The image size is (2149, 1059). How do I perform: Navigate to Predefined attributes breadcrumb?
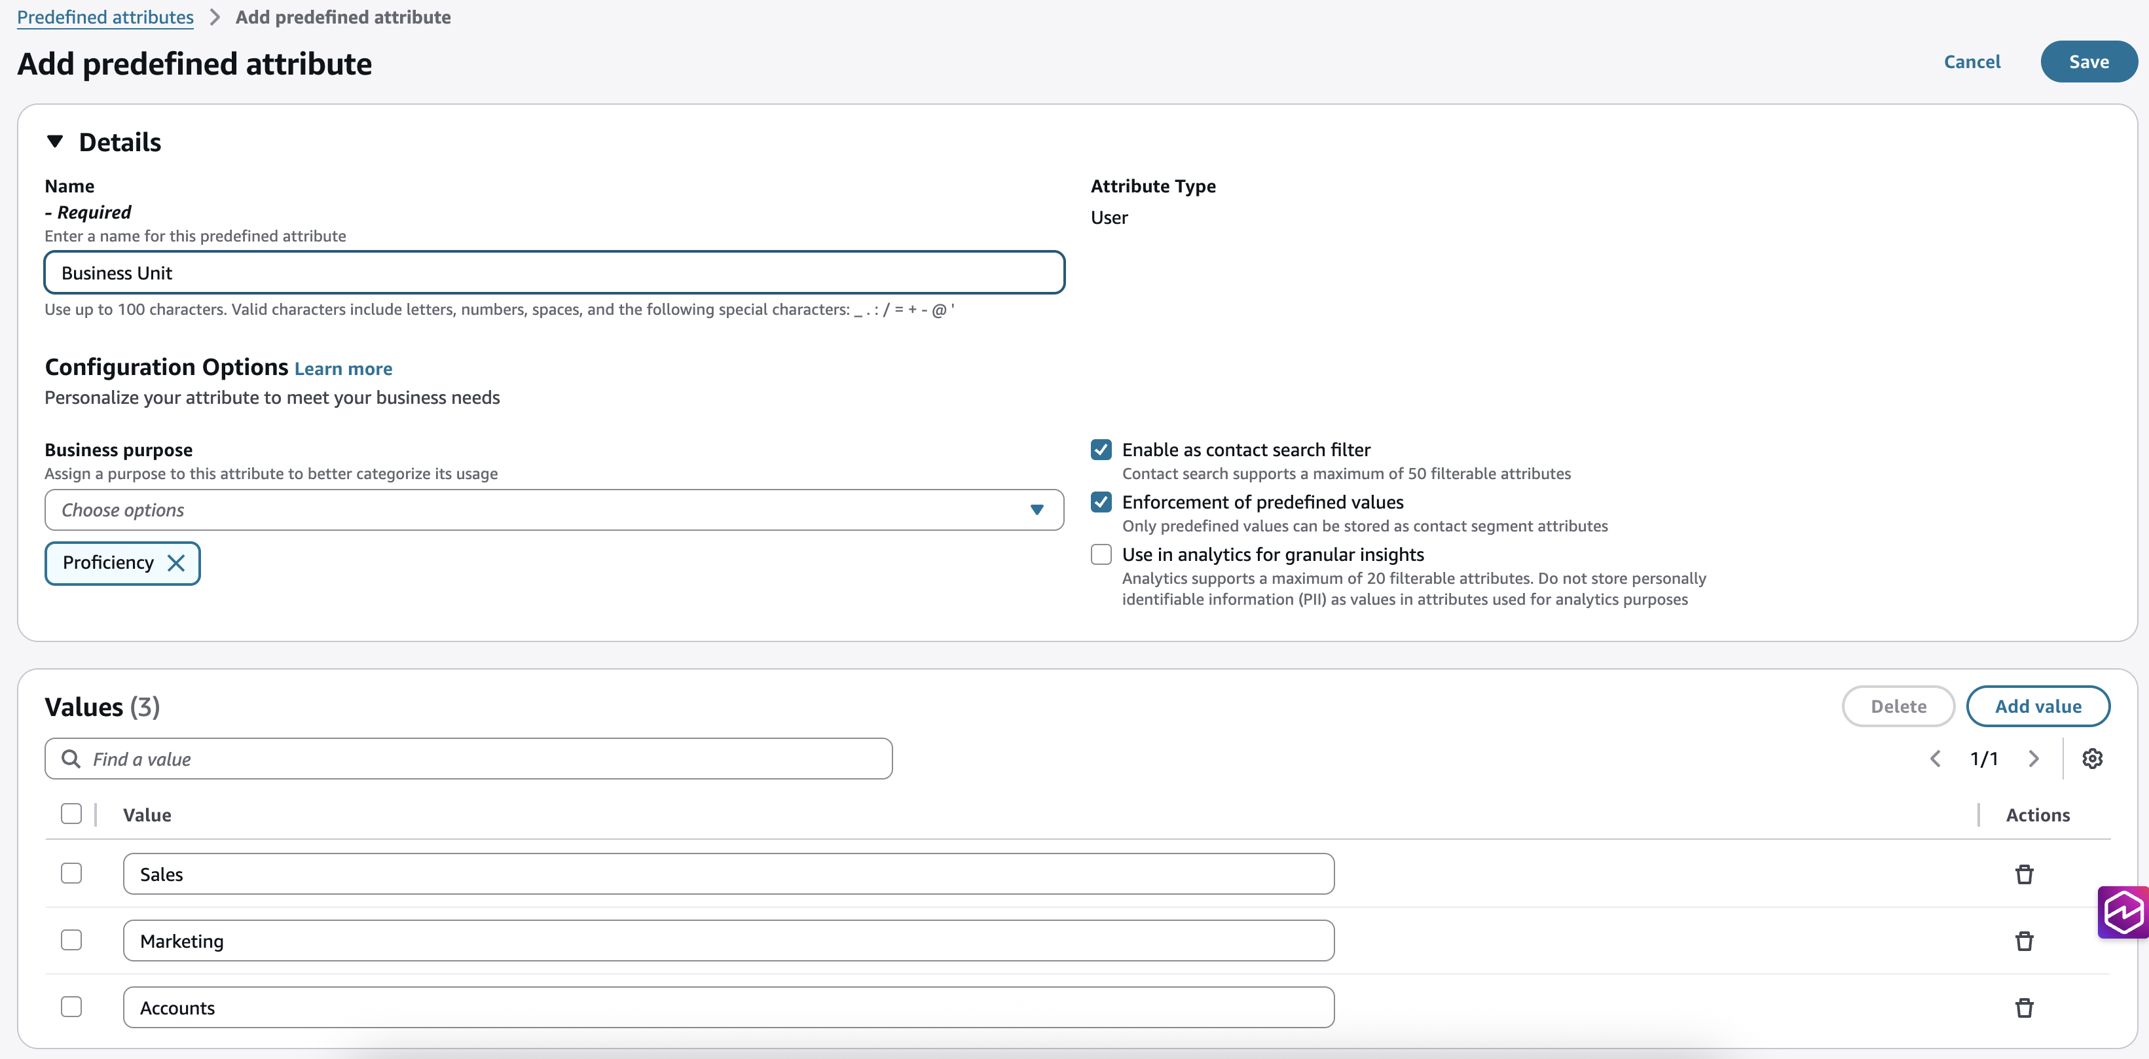tap(105, 16)
